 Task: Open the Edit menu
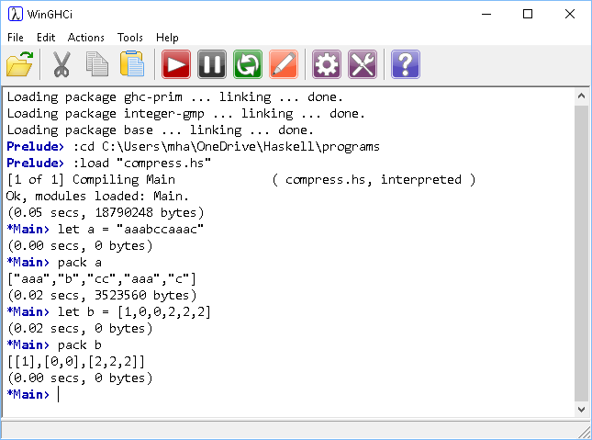click(46, 38)
